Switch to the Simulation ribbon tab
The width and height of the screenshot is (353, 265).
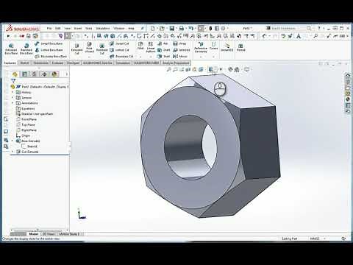[x=123, y=63]
